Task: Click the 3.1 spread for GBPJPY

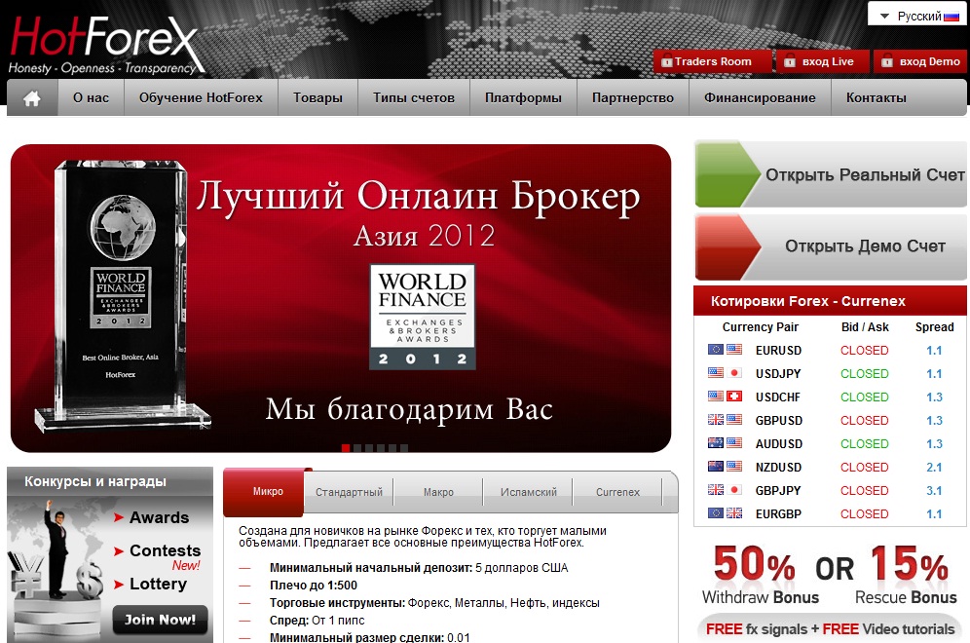Action: click(x=934, y=491)
